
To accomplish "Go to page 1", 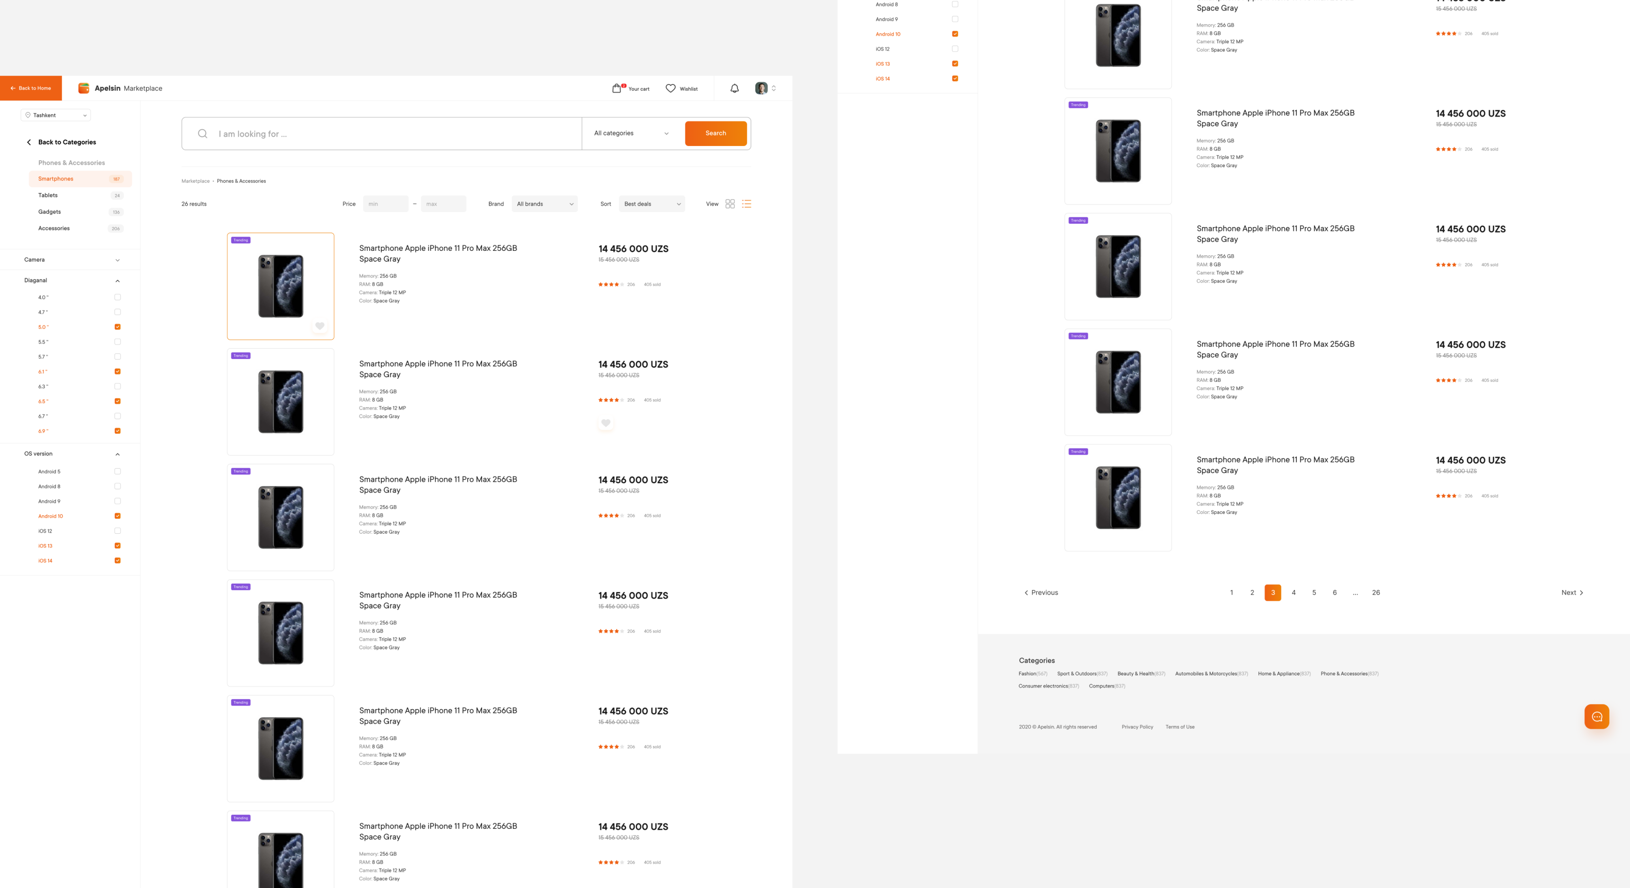I will click(x=1231, y=592).
